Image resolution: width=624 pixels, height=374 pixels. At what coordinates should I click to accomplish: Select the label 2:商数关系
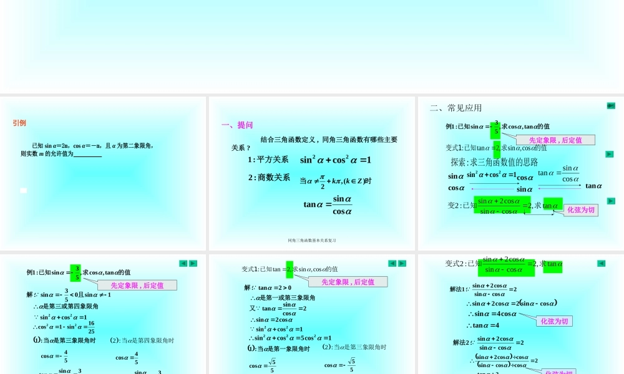269,177
